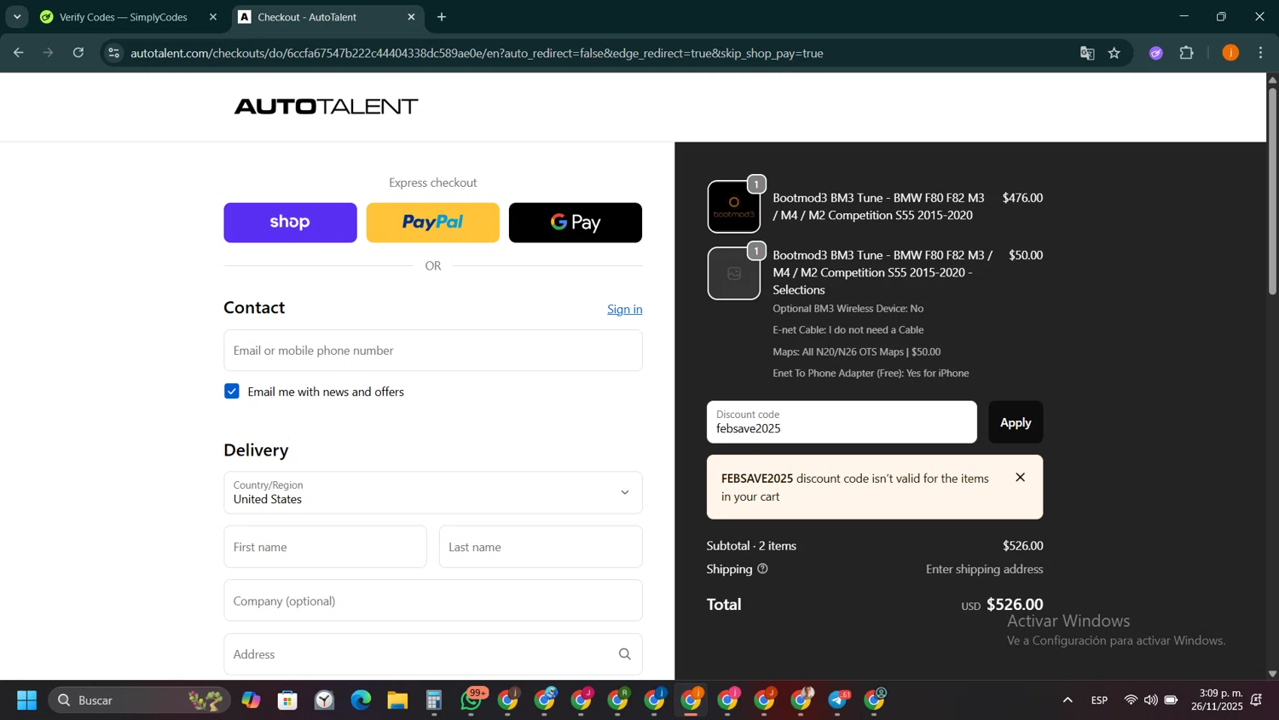This screenshot has height=720, width=1279.
Task: Open the Extensions puzzle icon
Action: click(x=1187, y=53)
